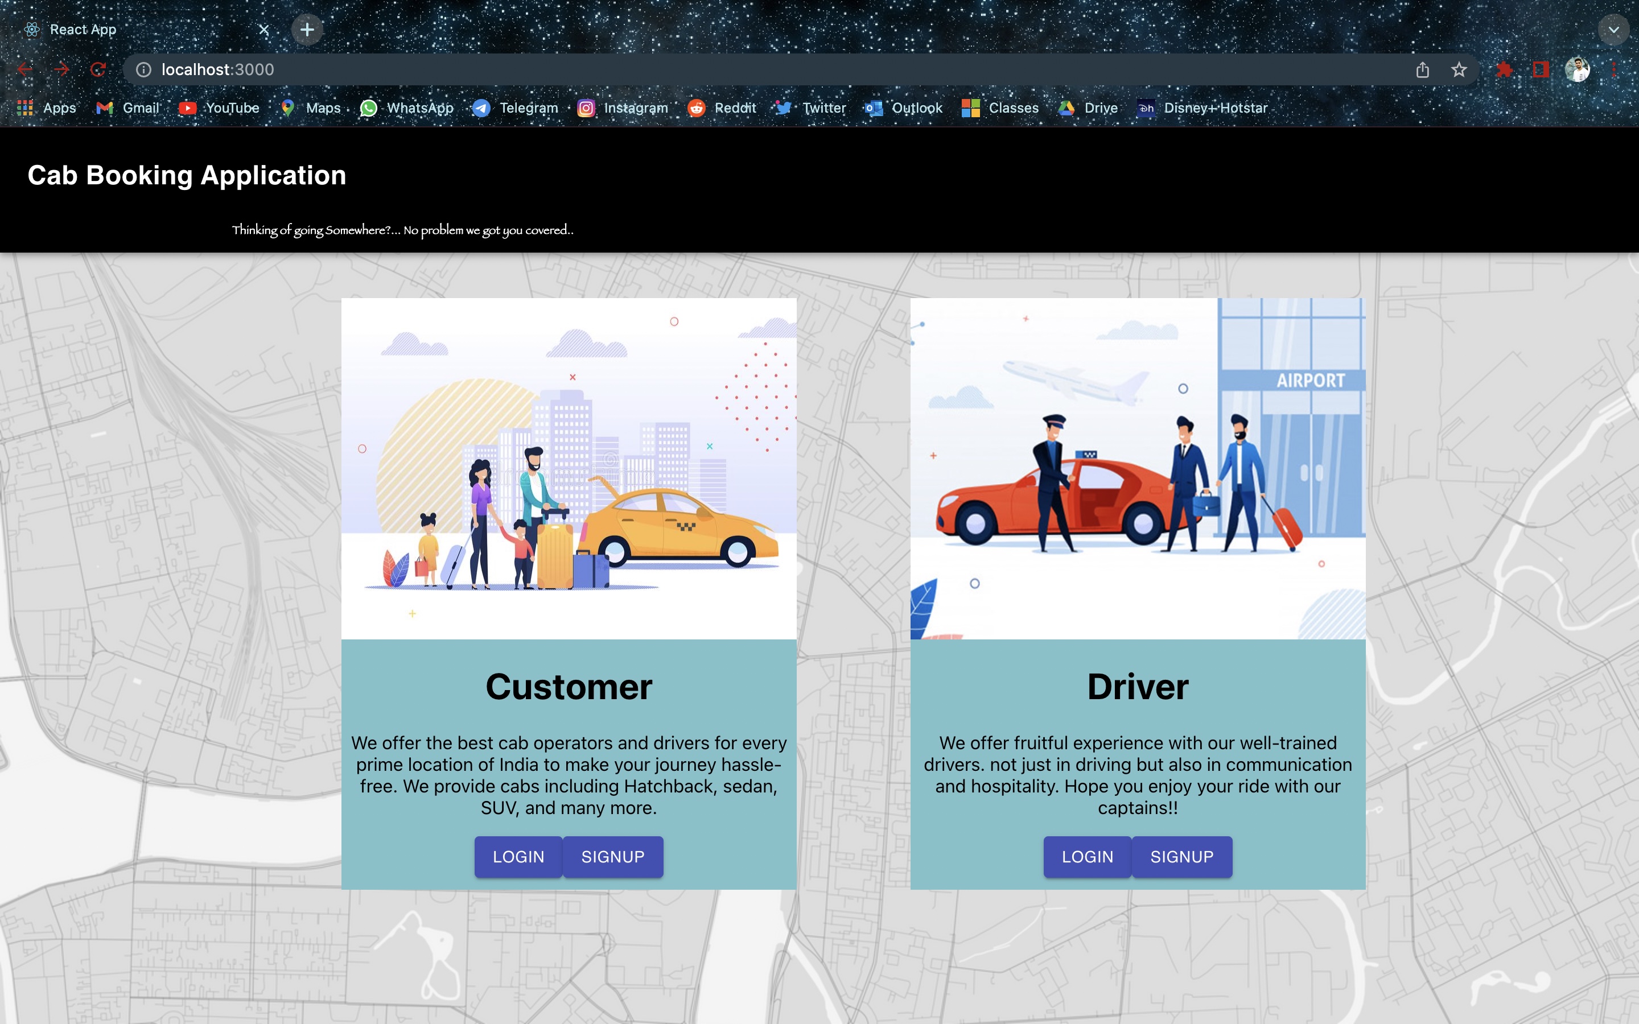Click Driver SIGNUP button
The height and width of the screenshot is (1024, 1639).
(x=1182, y=857)
